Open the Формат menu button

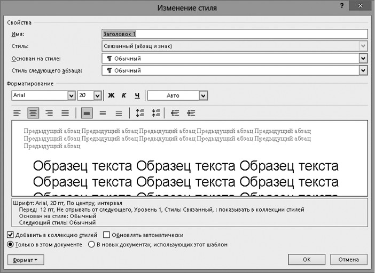(x=26, y=260)
